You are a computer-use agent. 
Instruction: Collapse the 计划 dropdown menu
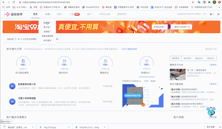pos(48,14)
